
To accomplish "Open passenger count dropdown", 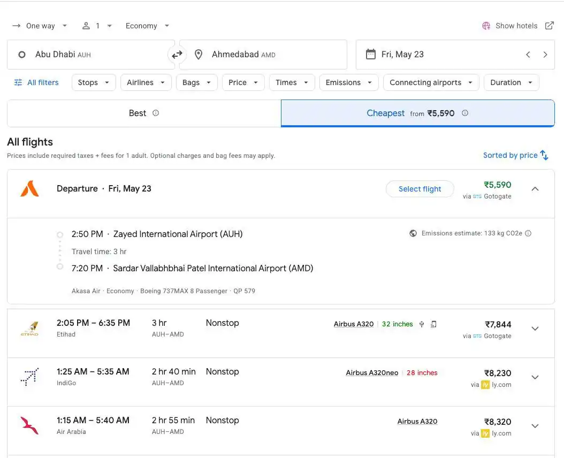I will coord(97,26).
